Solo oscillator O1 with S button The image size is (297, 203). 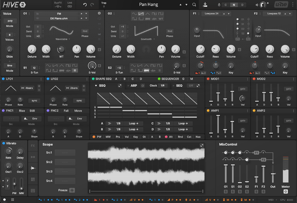pyautogui.click(x=99, y=50)
